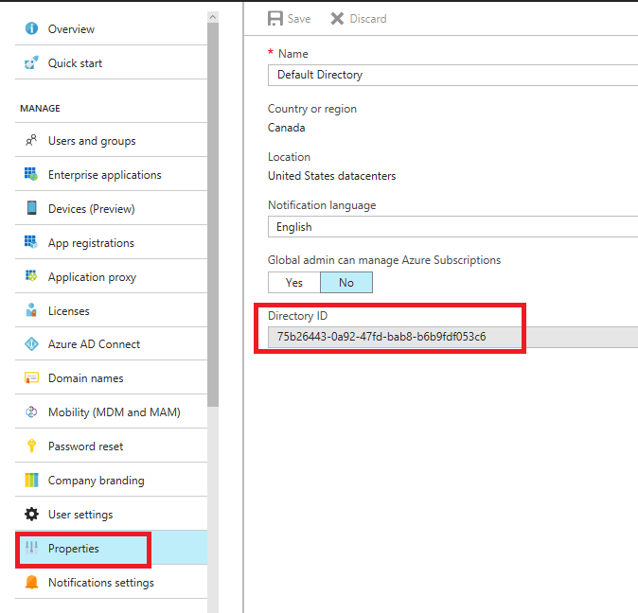Click the Notifications settings bell icon
Viewport: 638px width, 613px height.
pyautogui.click(x=32, y=582)
